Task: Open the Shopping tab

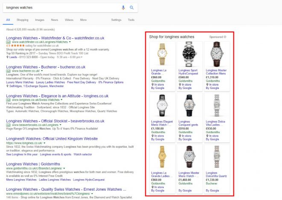Action: point(23,20)
